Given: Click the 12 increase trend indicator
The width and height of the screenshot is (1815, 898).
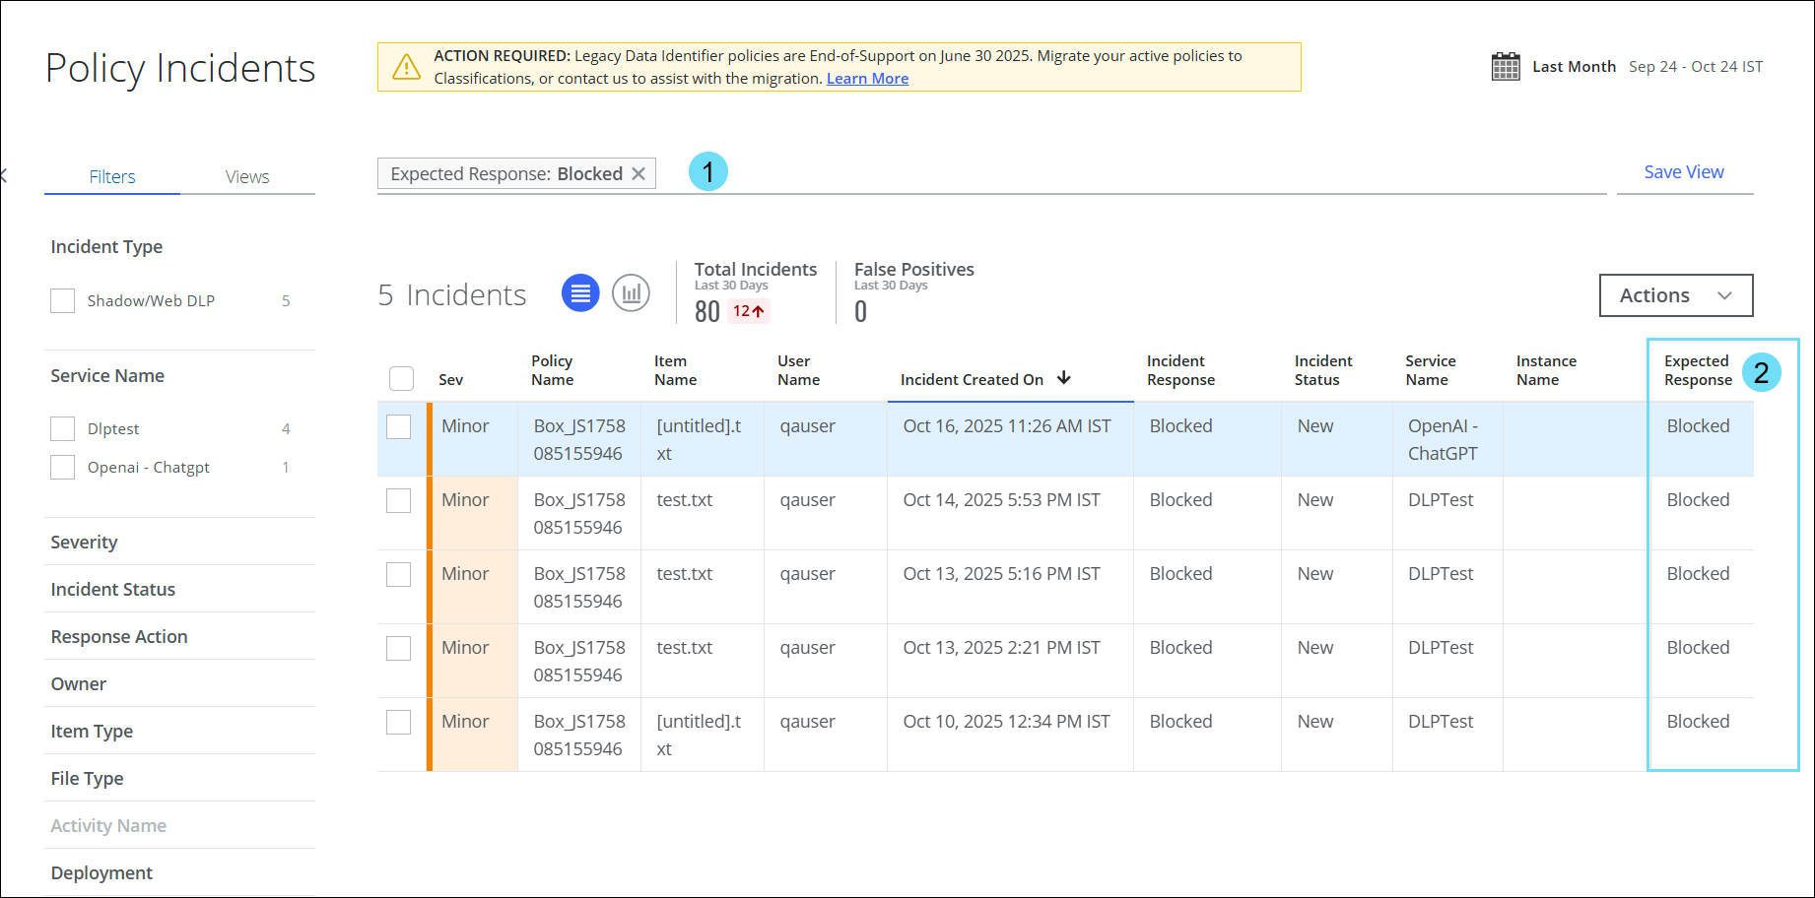Looking at the screenshot, I should click(x=748, y=311).
